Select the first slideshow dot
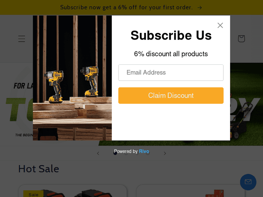Image resolution: width=263 pixels, height=197 pixels. click(x=115, y=153)
